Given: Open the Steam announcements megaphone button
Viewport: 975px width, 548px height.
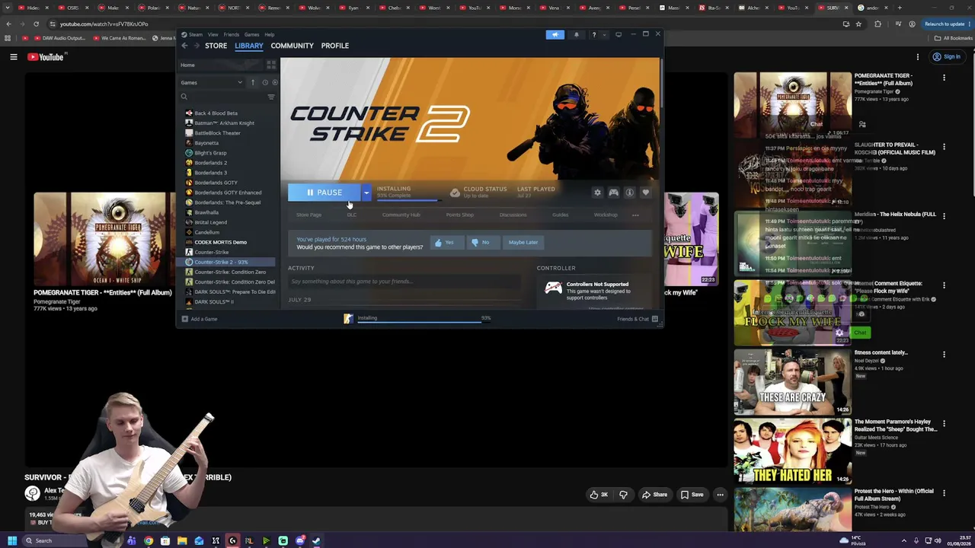Looking at the screenshot, I should click(x=555, y=34).
